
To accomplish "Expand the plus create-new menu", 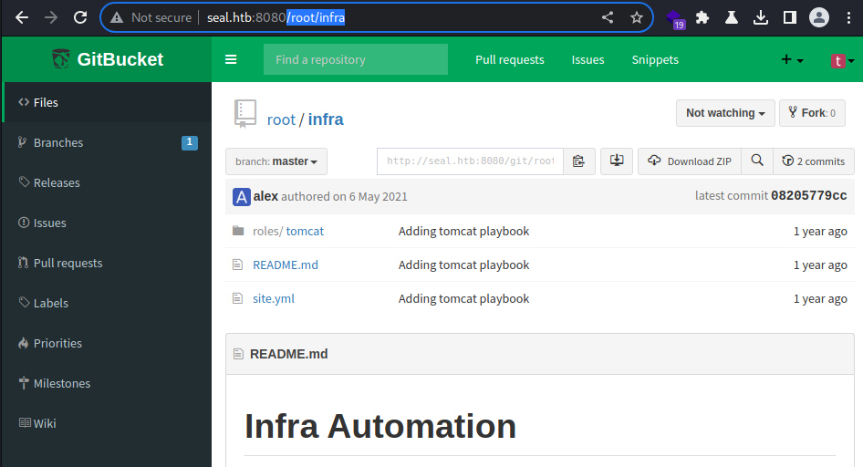I will pos(792,59).
